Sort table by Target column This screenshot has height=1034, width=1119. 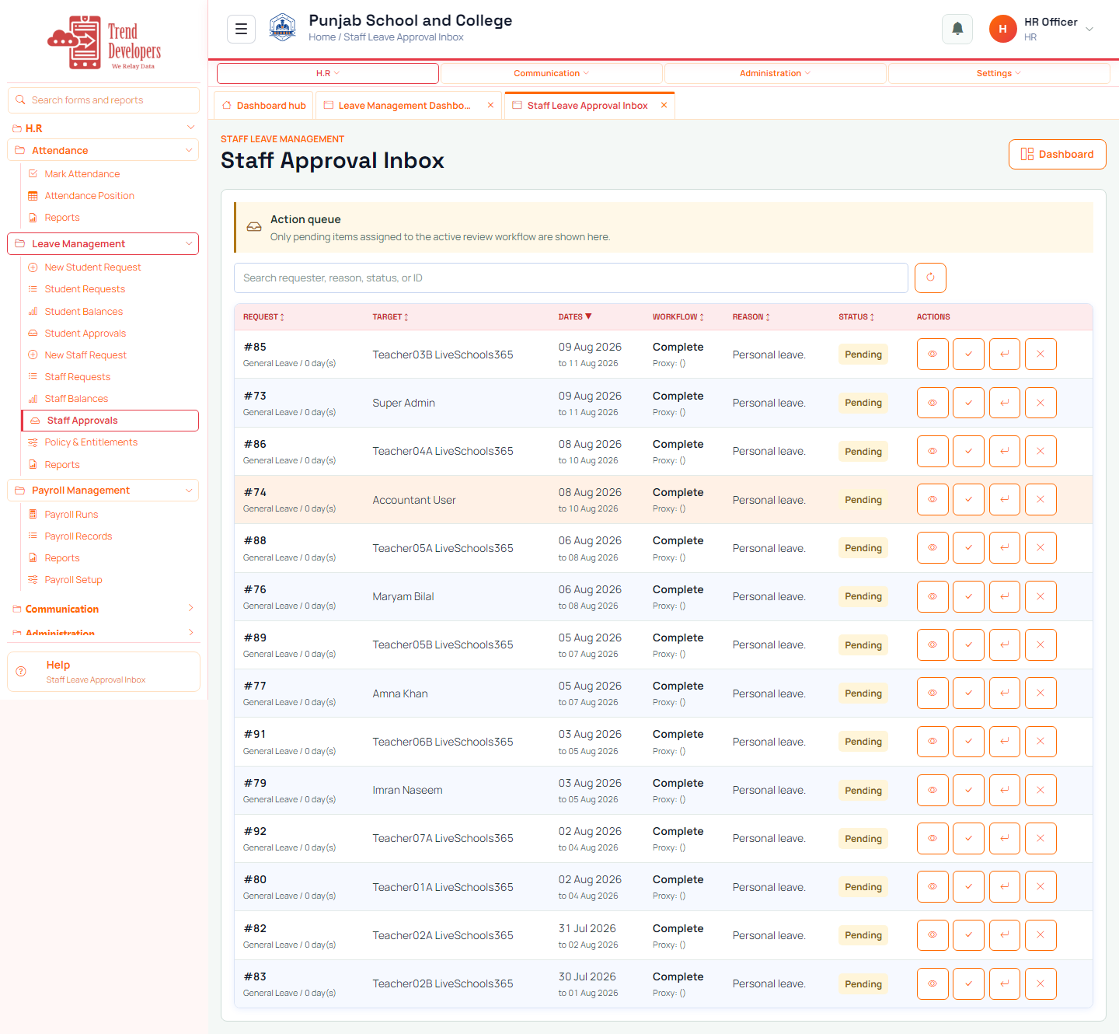[390, 317]
